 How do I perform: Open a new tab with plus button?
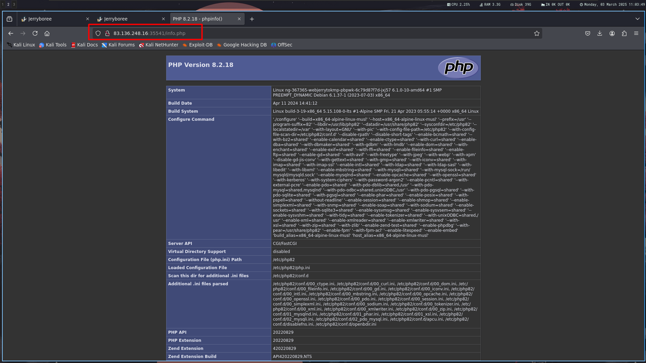pyautogui.click(x=252, y=19)
